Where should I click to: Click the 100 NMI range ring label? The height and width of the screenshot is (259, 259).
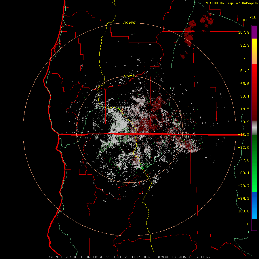coord(129,23)
